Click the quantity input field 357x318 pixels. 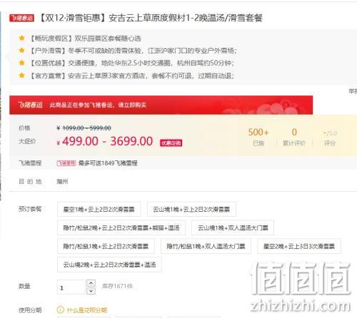(71, 287)
